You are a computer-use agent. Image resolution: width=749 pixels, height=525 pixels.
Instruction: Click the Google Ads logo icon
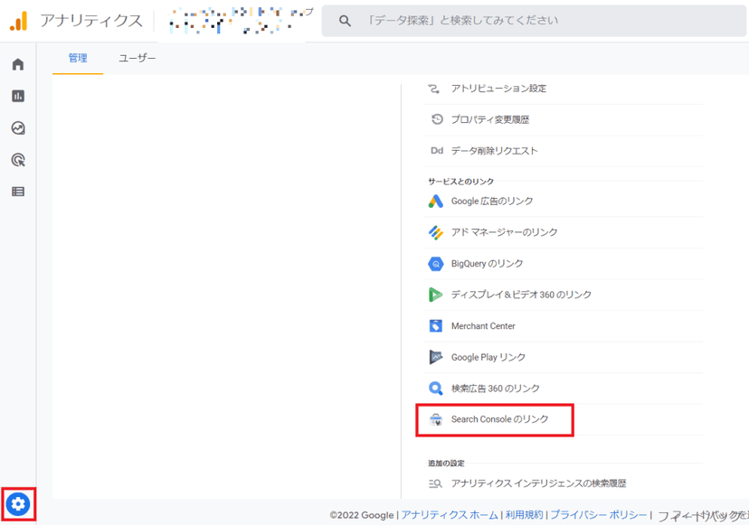click(436, 201)
